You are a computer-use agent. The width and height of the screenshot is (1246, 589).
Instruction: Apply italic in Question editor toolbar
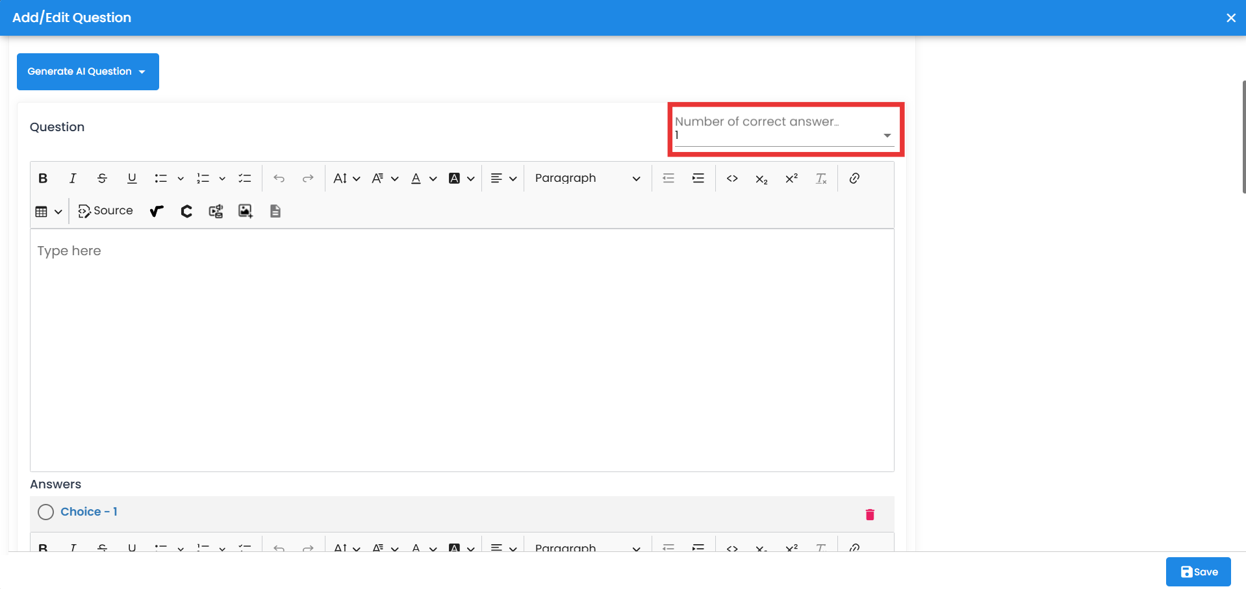coord(73,178)
